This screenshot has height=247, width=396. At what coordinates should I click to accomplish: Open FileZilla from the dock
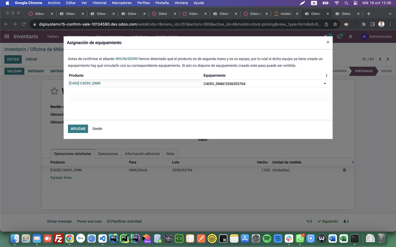(59, 238)
